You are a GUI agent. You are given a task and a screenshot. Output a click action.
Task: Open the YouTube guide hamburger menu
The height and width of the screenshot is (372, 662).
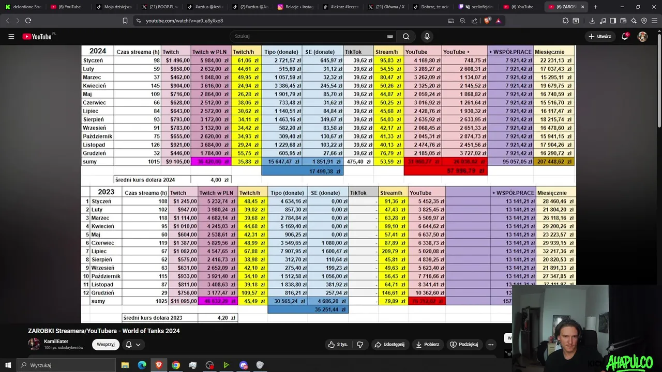[x=11, y=37]
